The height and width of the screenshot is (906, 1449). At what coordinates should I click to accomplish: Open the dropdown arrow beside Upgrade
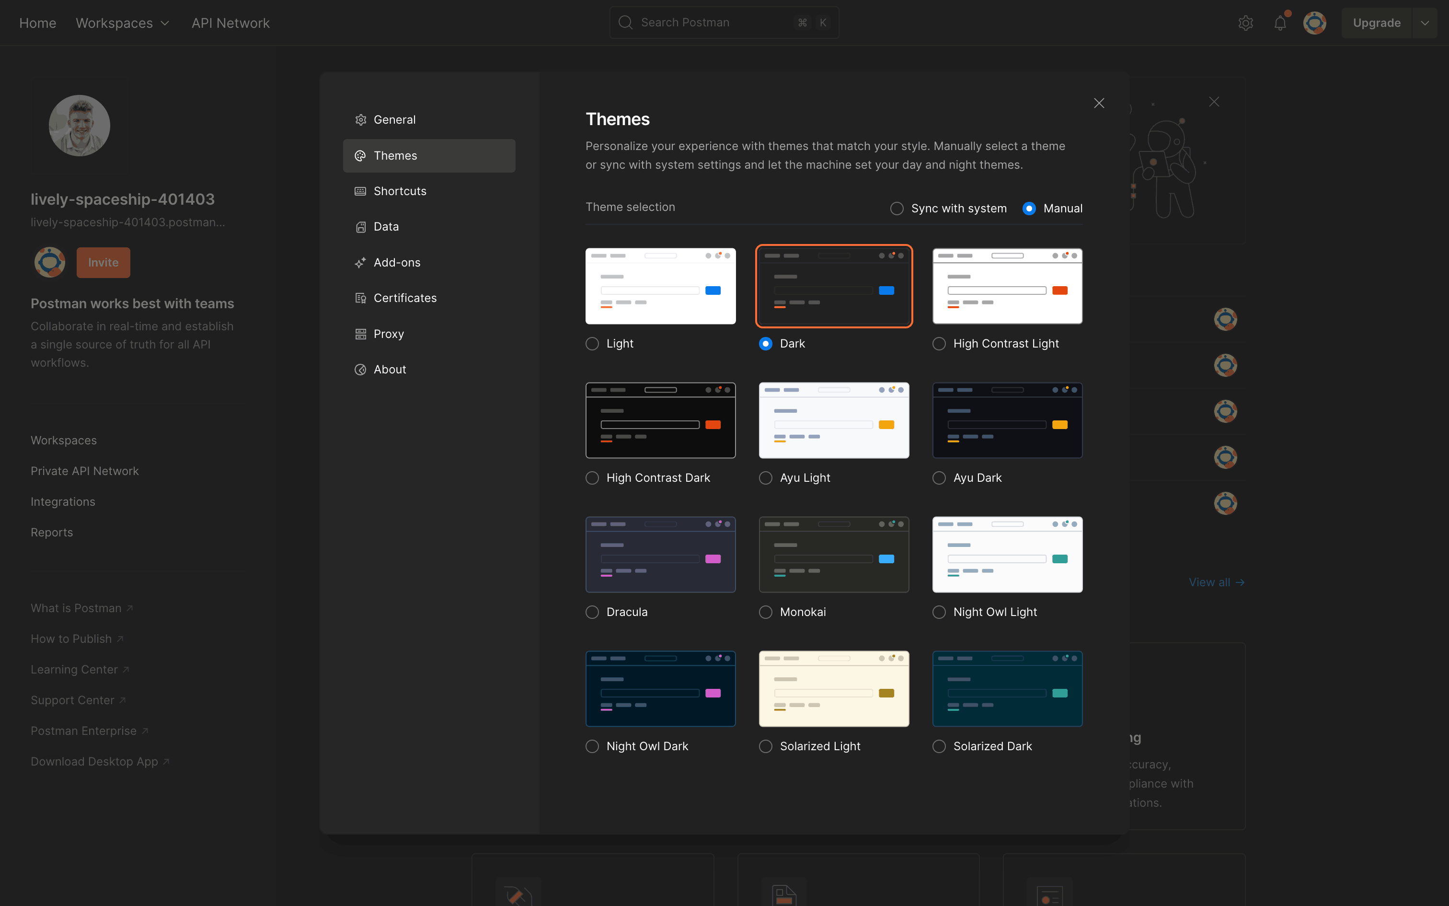pyautogui.click(x=1425, y=23)
